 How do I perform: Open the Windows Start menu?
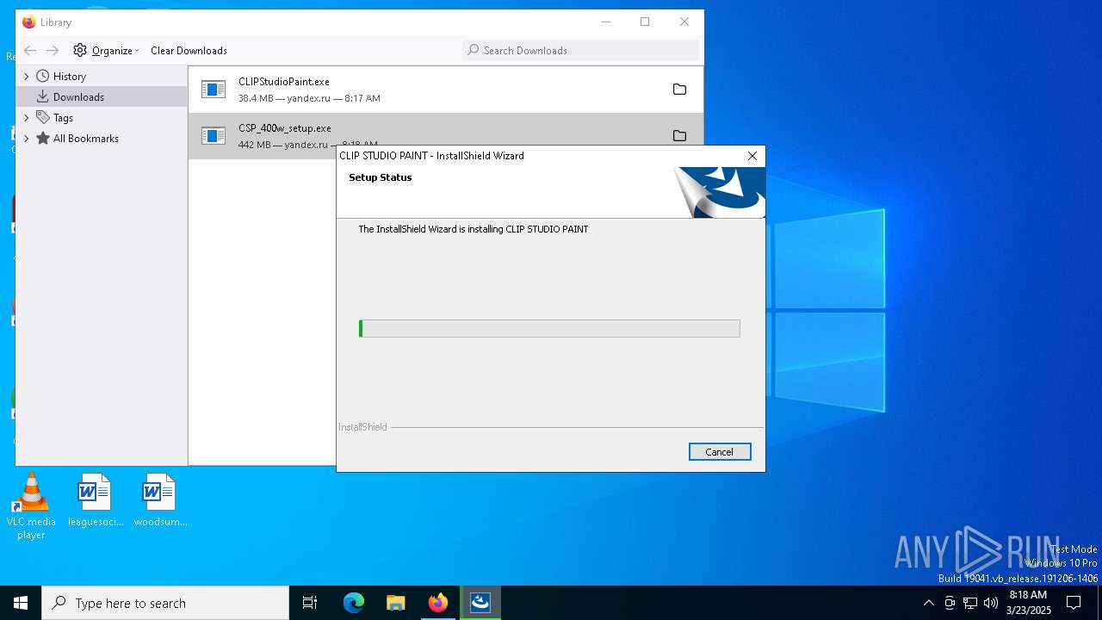[21, 603]
